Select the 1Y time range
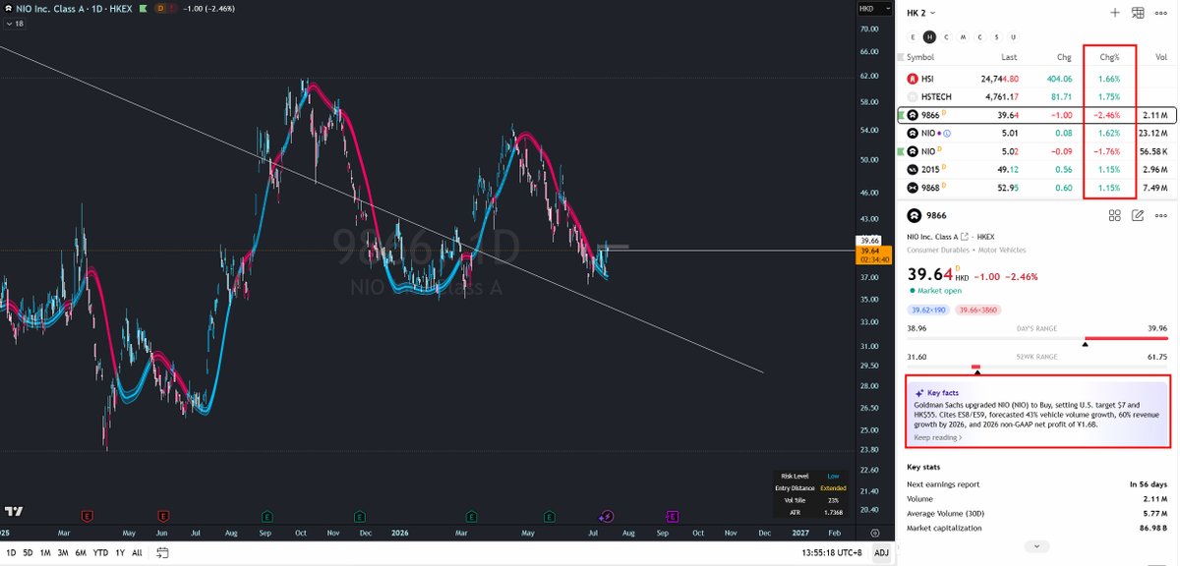Image resolution: width=1180 pixels, height=566 pixels. (x=119, y=553)
